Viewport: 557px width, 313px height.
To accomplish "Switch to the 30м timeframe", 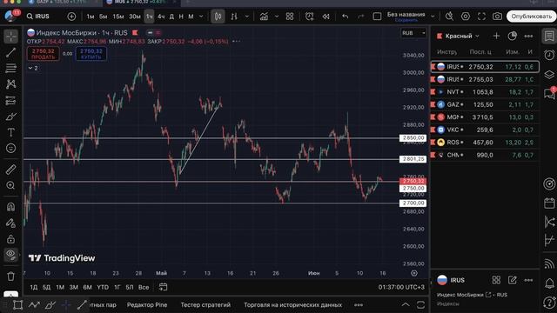I will click(x=135, y=17).
